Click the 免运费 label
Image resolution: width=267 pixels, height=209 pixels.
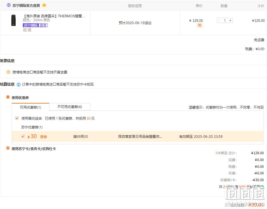pos(259,40)
